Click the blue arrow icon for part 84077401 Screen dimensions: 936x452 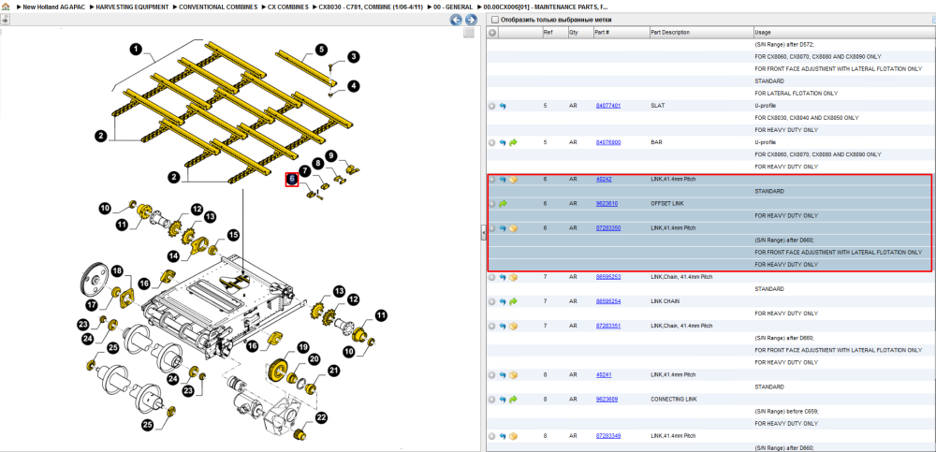point(503,106)
